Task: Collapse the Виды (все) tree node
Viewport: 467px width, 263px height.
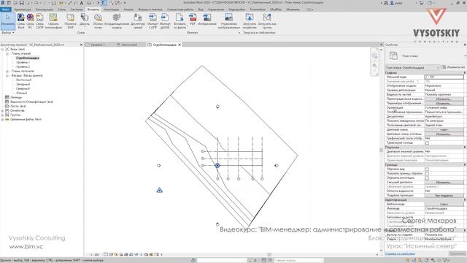Action: click(x=2, y=49)
